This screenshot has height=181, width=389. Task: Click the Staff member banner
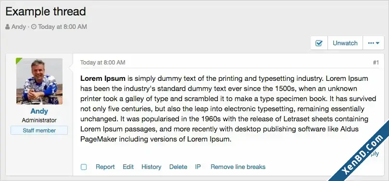tap(39, 130)
